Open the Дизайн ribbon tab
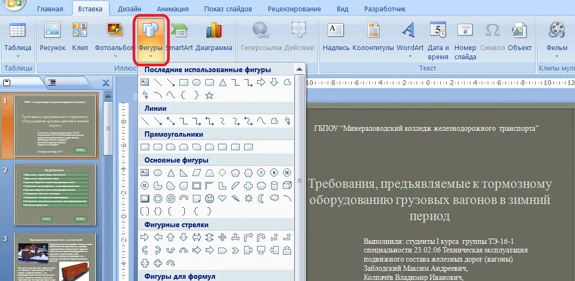Screen dimensions: 575x281 (130, 9)
